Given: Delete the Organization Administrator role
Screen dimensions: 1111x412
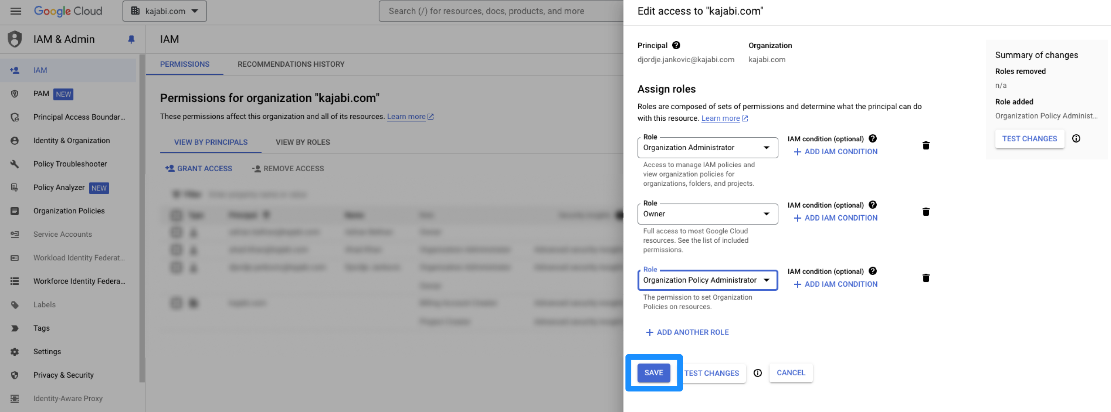Looking at the screenshot, I should click(926, 145).
